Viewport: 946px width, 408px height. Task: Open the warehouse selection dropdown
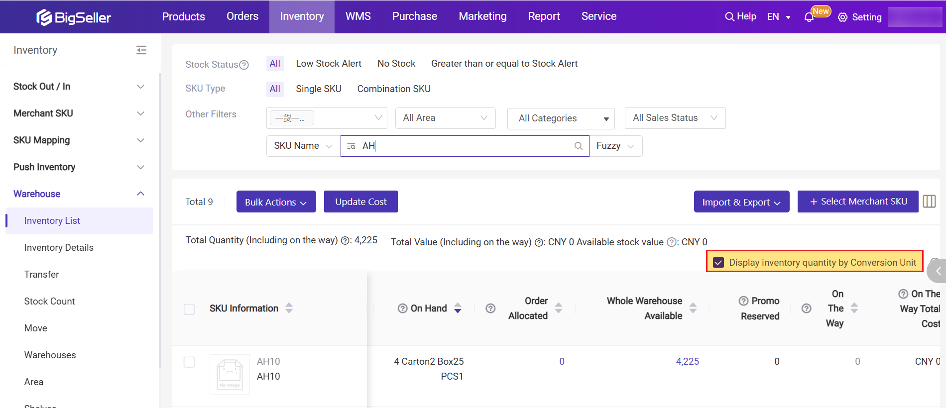click(327, 118)
